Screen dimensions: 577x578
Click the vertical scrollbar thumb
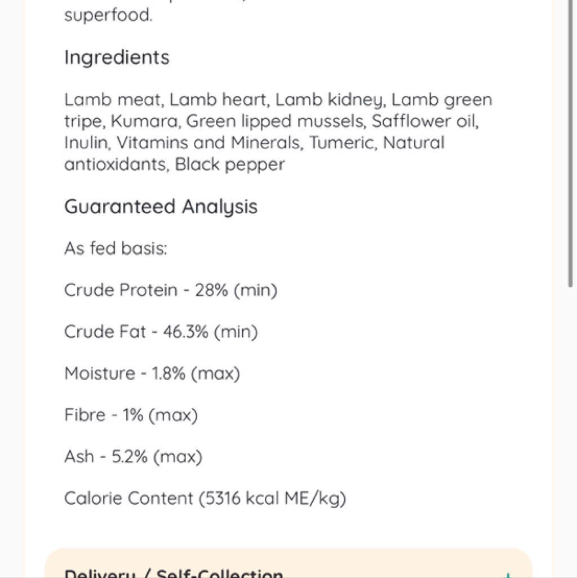[x=570, y=143]
